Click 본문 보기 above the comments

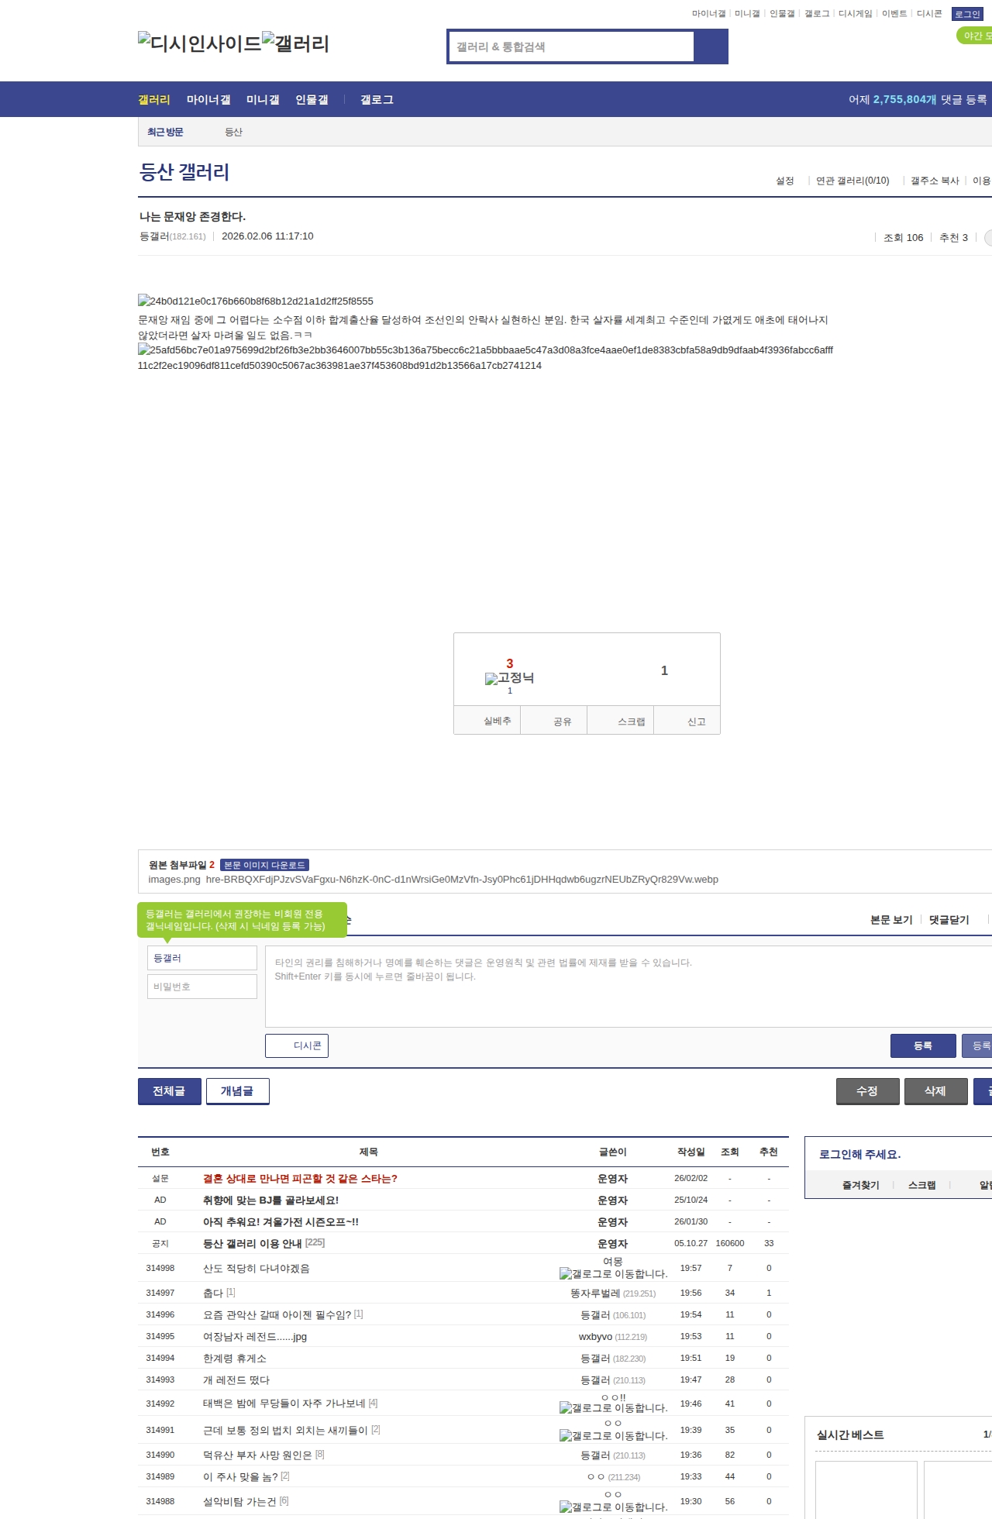pyautogui.click(x=891, y=920)
